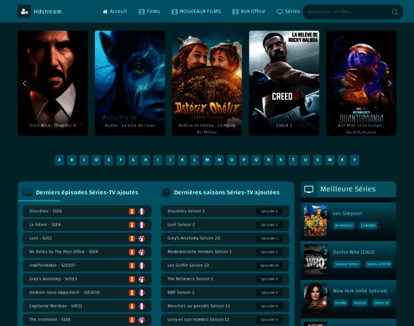The image size is (414, 326).
Task: Filter titles by letter Y
Action: (355, 160)
